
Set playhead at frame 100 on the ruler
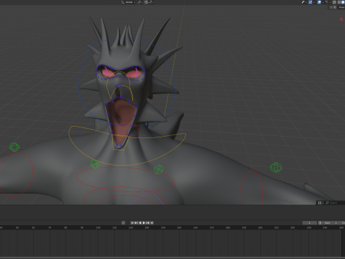(98, 227)
